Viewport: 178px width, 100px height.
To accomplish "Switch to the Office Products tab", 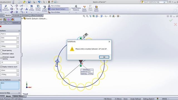I will point(36,15).
